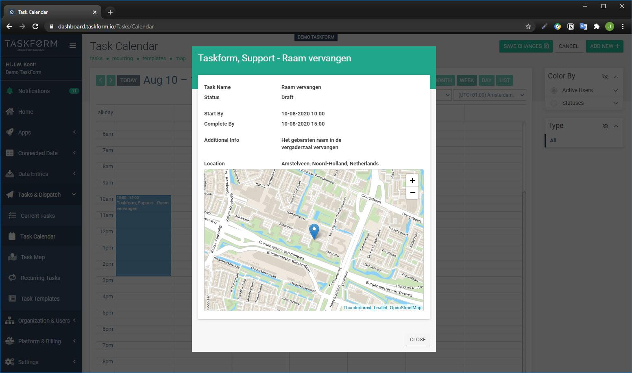Click the Google Translate extension icon
The width and height of the screenshot is (632, 373).
[584, 26]
